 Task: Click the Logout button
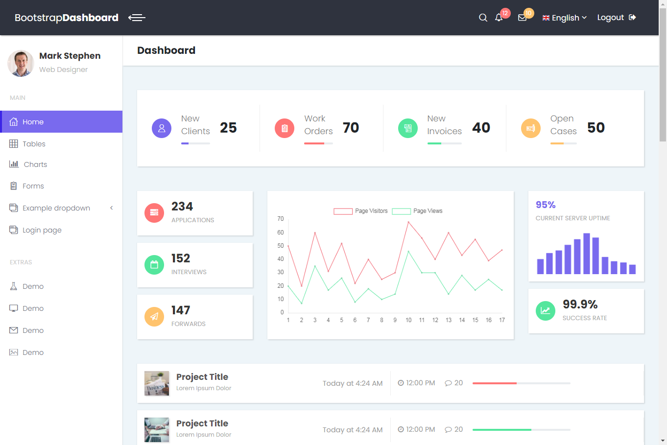[611, 17]
